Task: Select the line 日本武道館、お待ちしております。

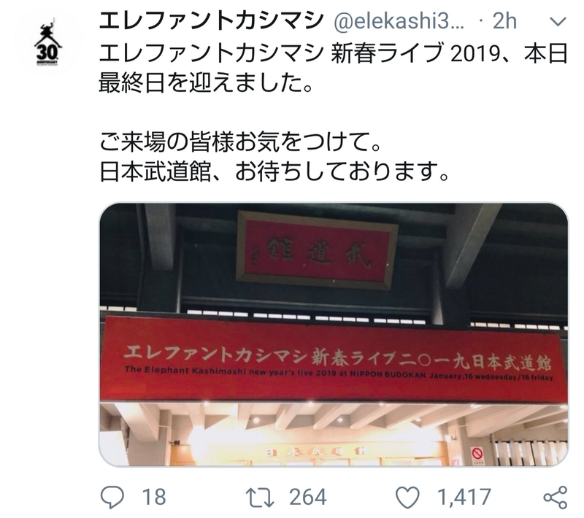Action: pos(274,171)
